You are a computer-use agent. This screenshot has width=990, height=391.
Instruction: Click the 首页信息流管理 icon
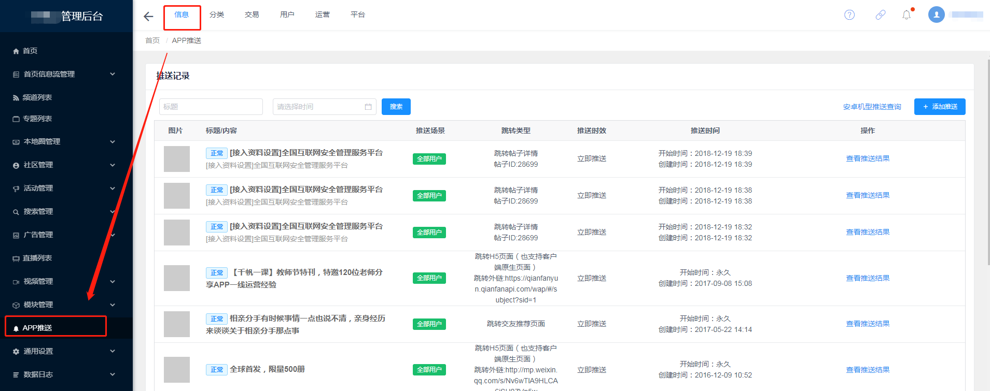[16, 75]
